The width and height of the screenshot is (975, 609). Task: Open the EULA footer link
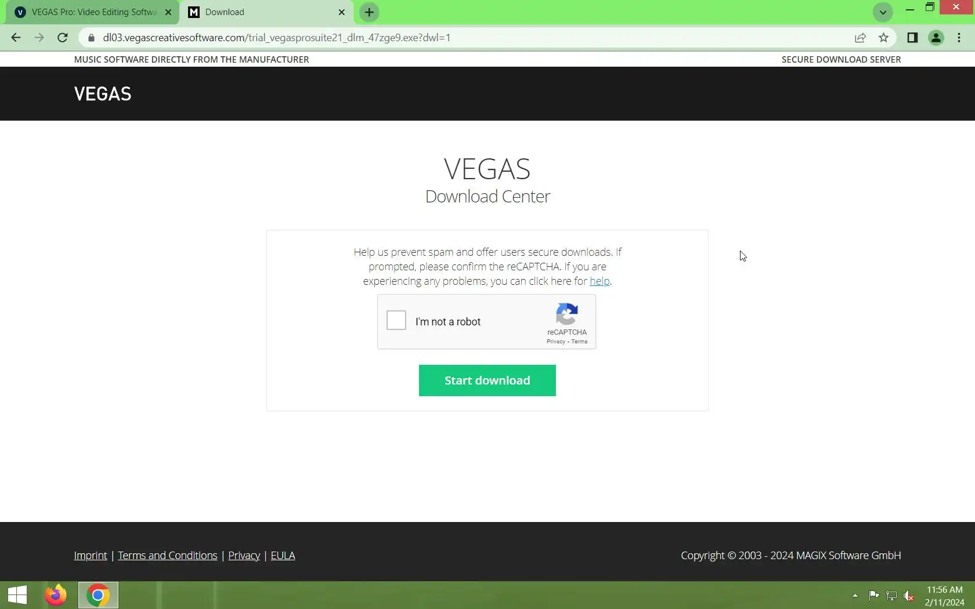[x=283, y=556]
